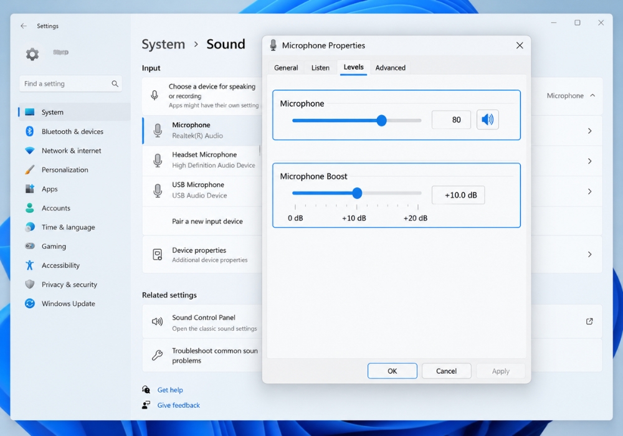
Task: Open the Advanced tab
Action: point(390,67)
